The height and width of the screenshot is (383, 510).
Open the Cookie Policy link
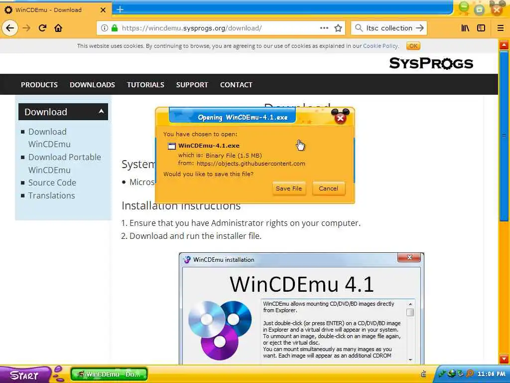380,46
